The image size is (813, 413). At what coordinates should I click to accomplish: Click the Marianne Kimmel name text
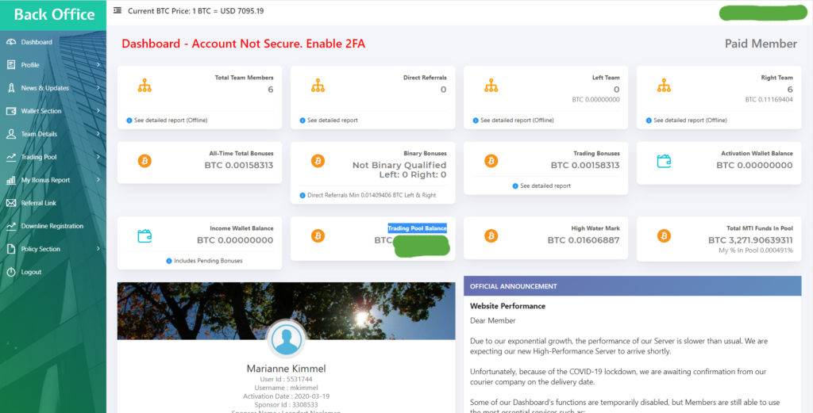click(286, 369)
